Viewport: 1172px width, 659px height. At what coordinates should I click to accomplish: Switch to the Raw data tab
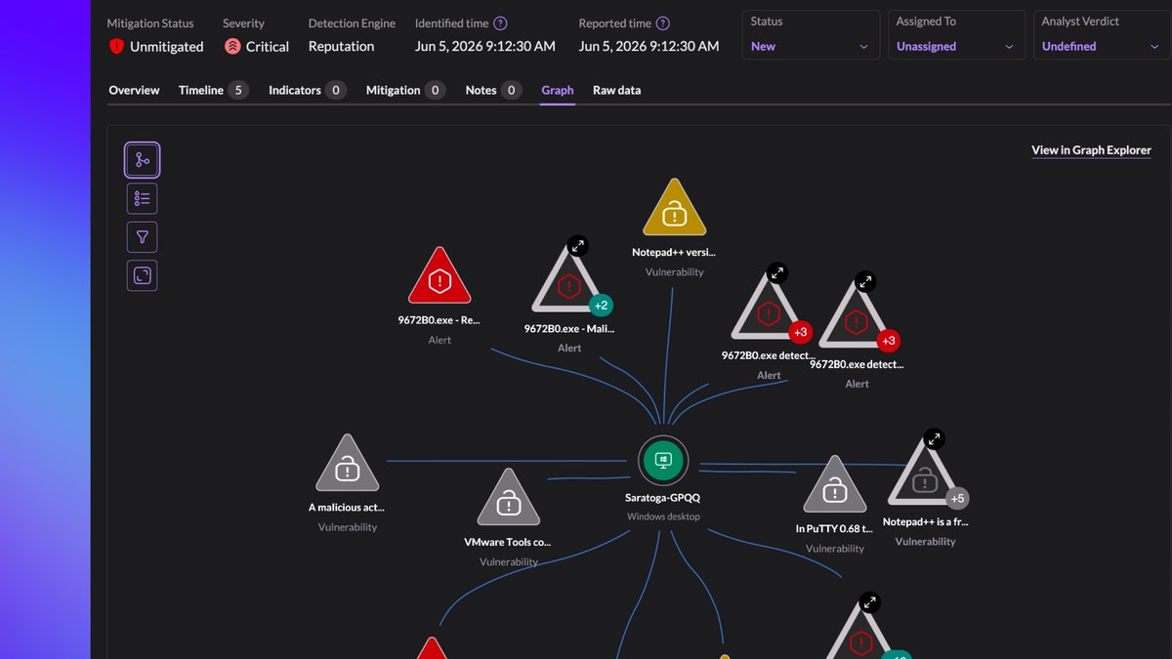[616, 90]
